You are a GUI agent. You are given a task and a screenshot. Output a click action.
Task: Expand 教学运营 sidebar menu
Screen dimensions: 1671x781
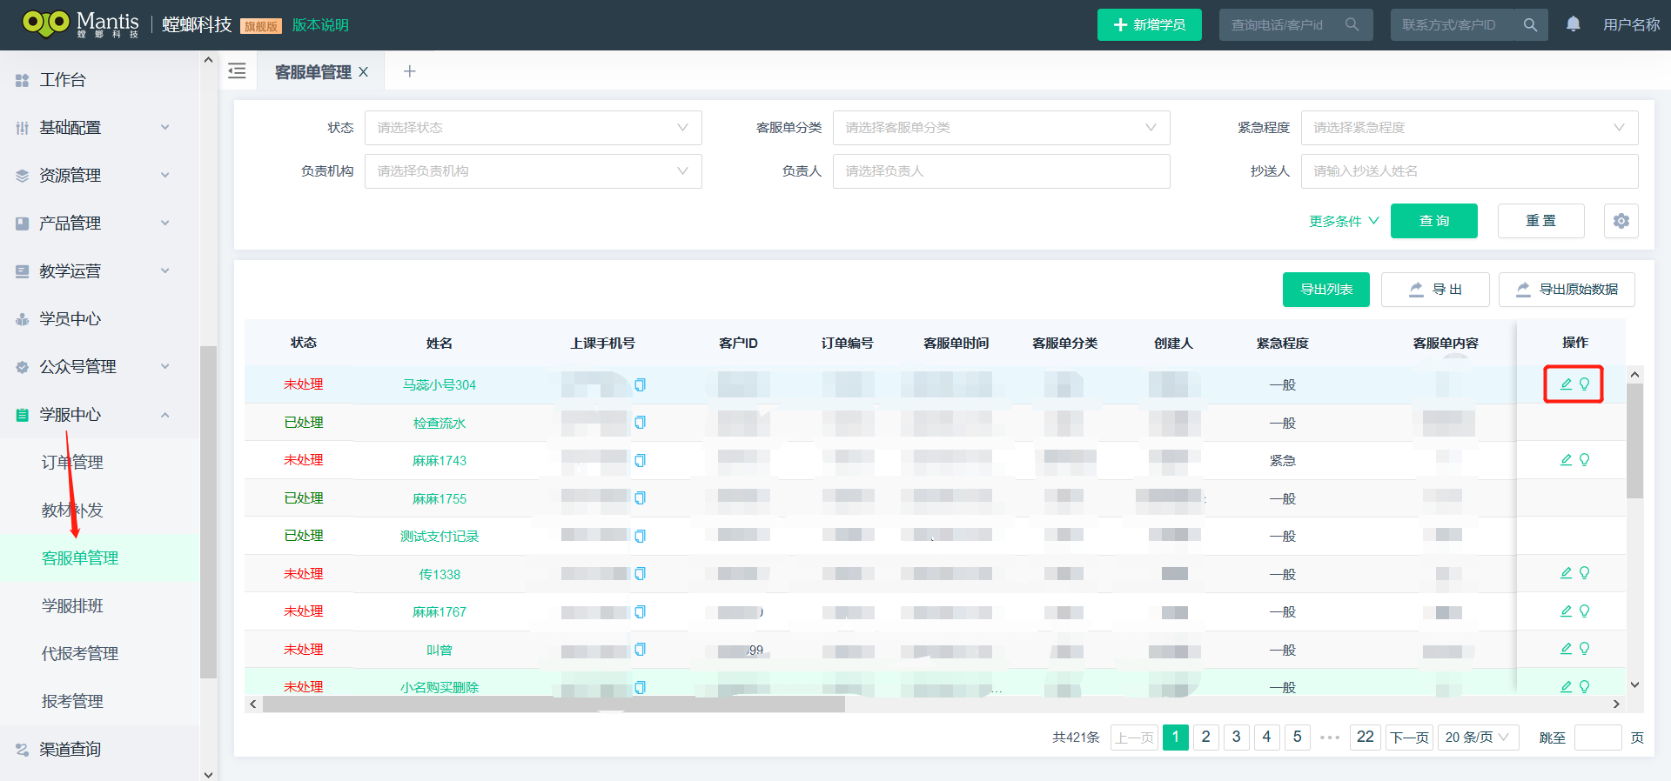coord(100,271)
